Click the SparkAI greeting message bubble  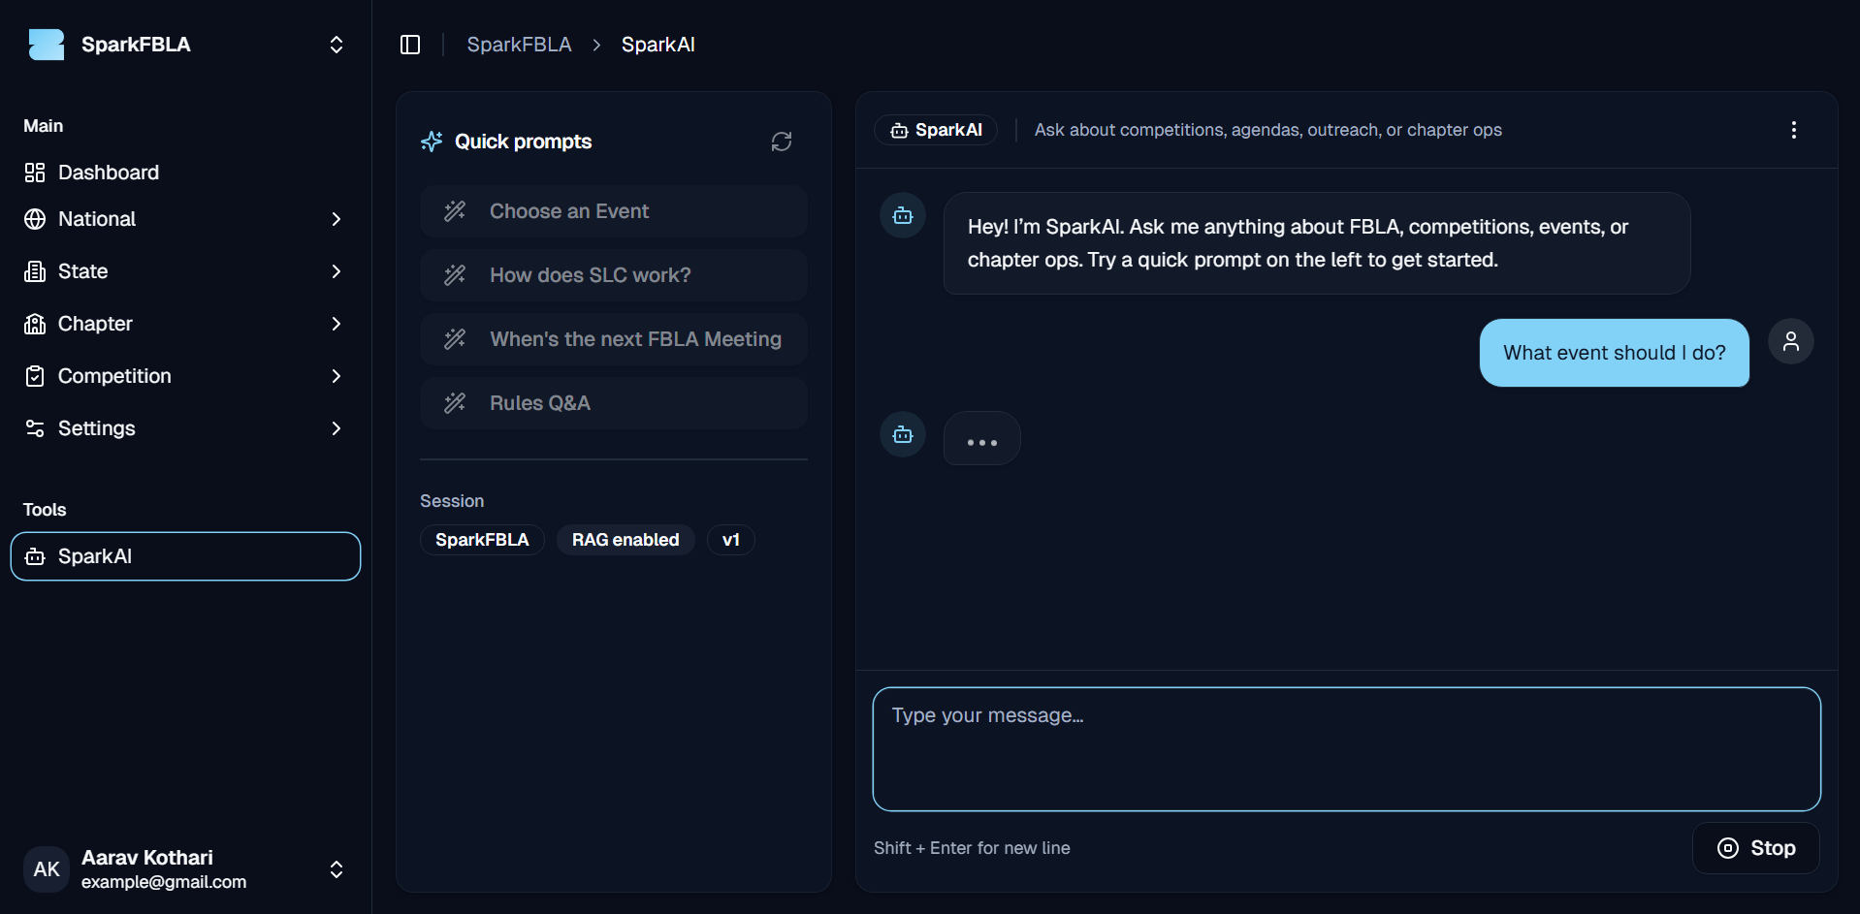click(1317, 243)
